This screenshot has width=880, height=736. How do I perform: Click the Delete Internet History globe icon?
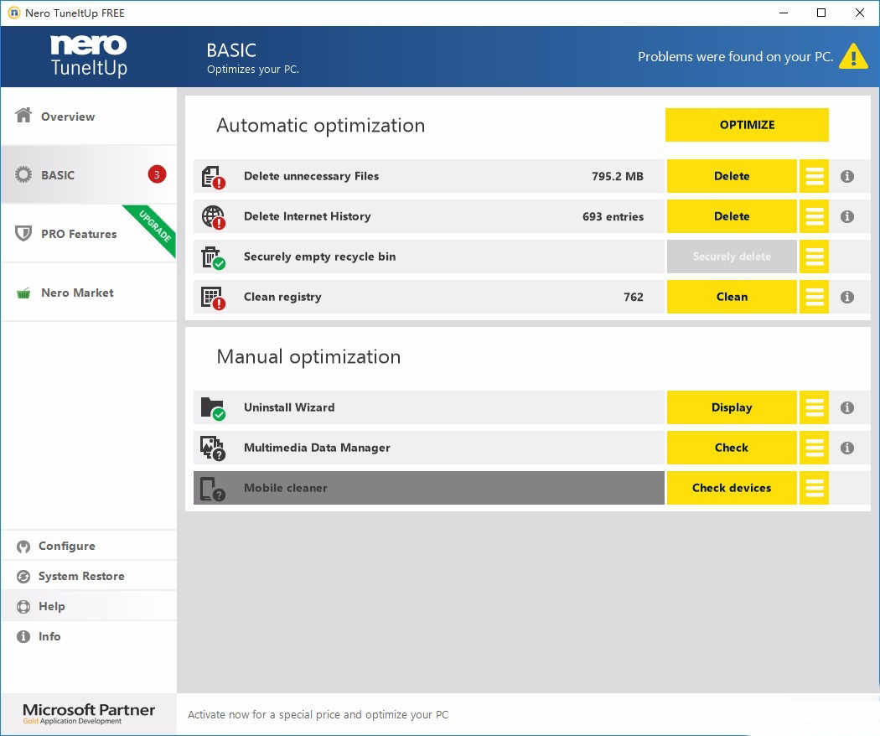coord(213,217)
